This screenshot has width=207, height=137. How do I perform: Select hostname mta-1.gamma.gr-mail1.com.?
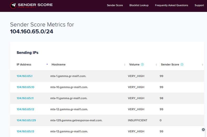coord(68,76)
